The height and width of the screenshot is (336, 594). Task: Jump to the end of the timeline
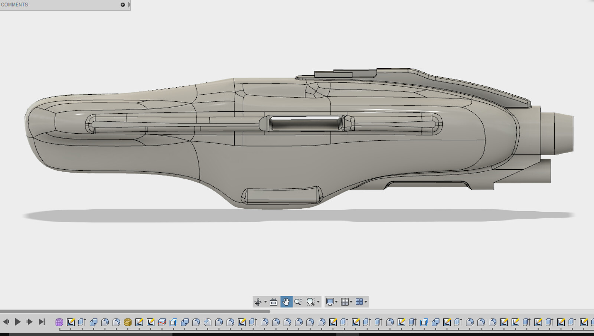click(x=42, y=322)
